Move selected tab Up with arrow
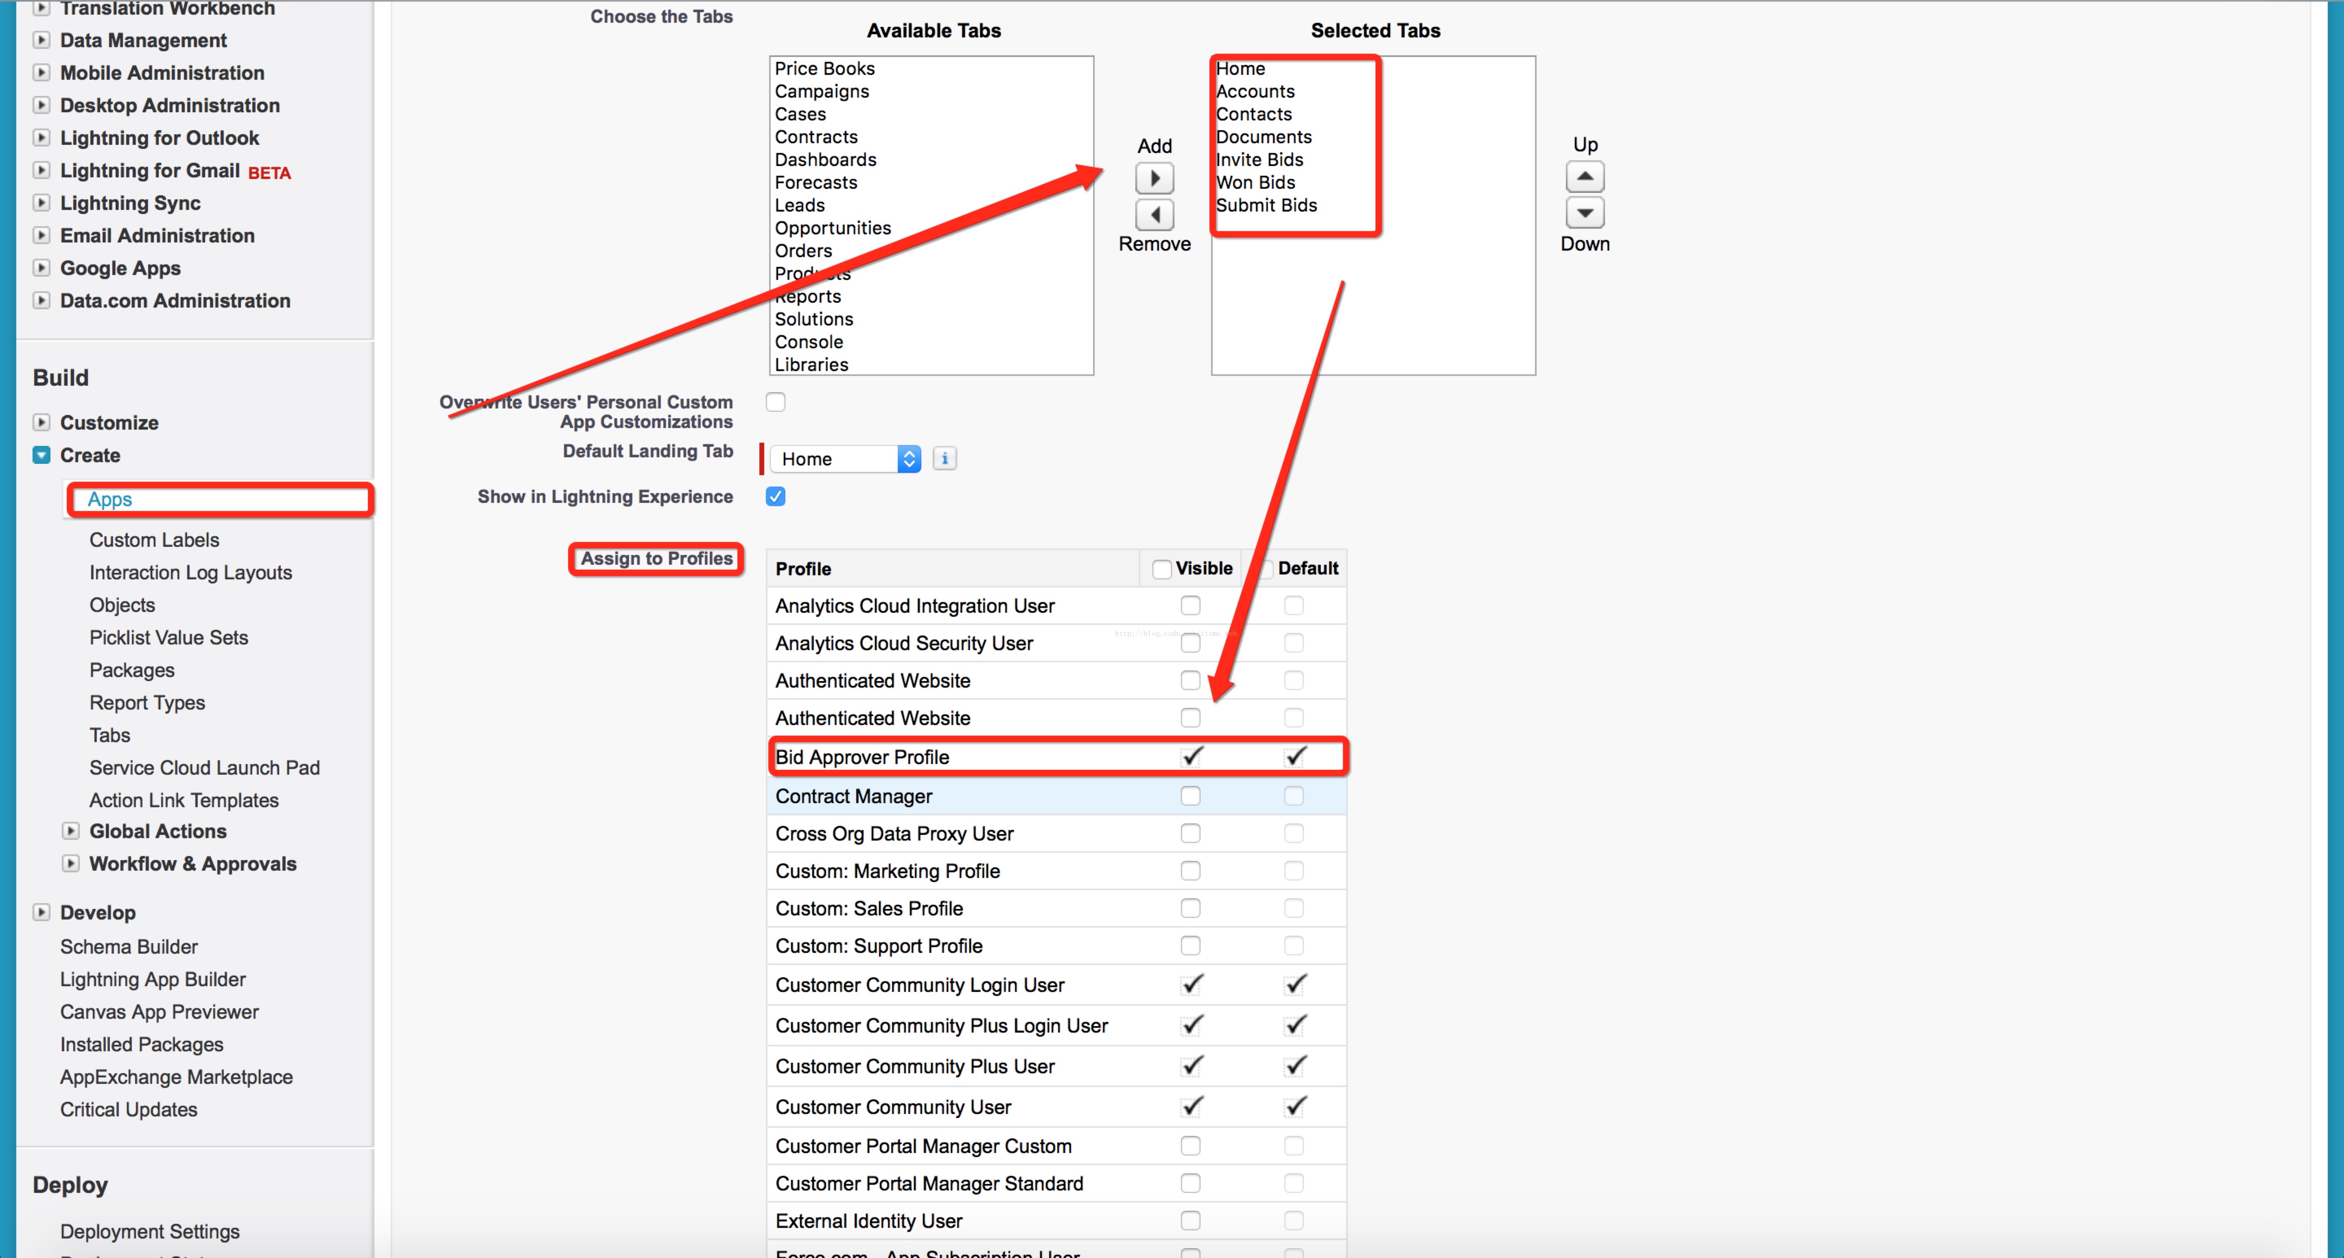Screen dimensions: 2344x1258 (x=1584, y=177)
